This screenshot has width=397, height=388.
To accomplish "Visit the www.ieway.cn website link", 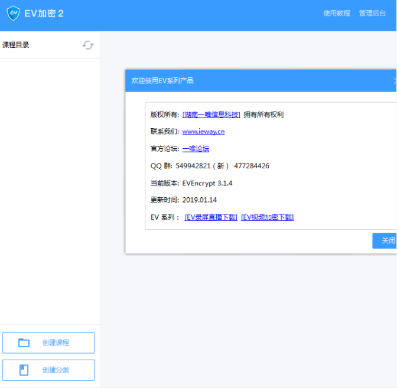I will [x=203, y=132].
